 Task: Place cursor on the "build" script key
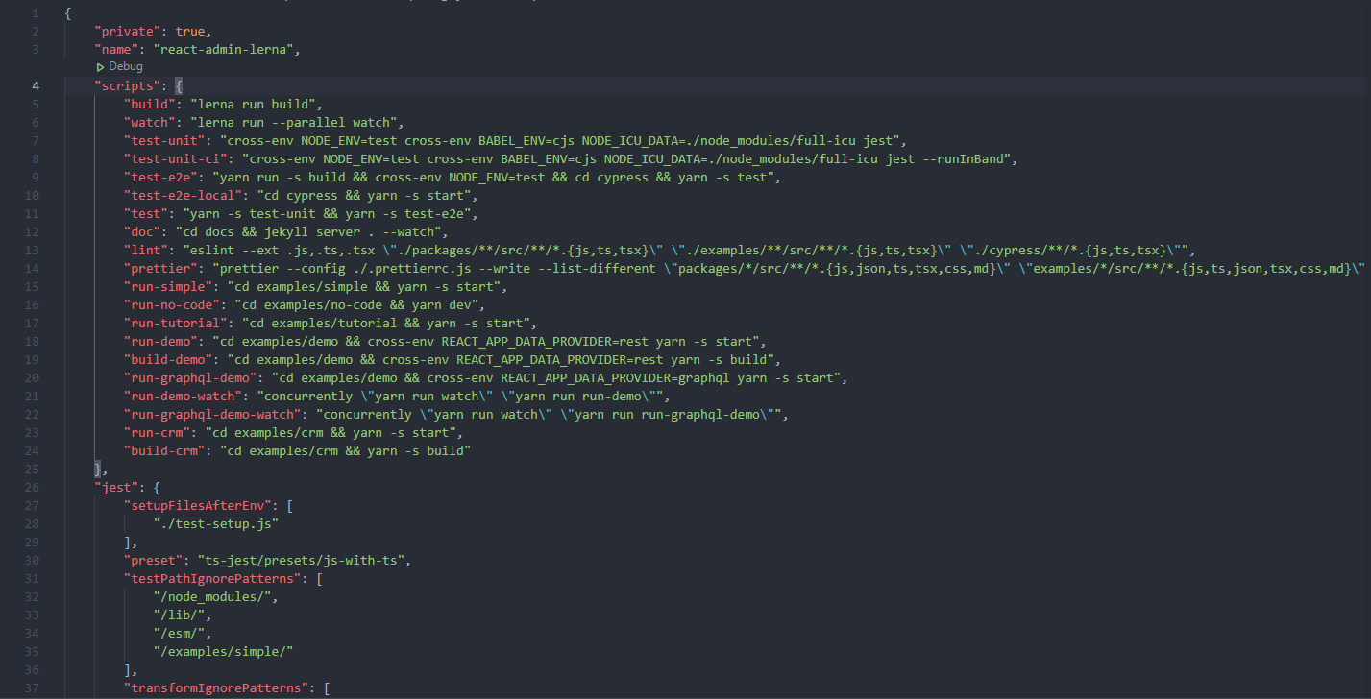pyautogui.click(x=149, y=103)
